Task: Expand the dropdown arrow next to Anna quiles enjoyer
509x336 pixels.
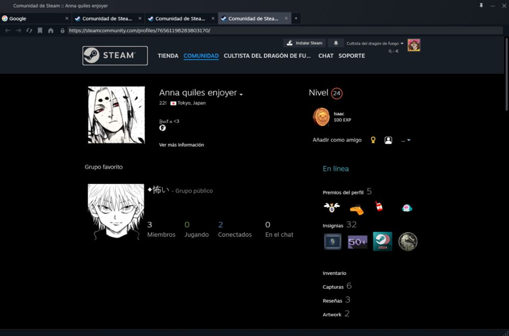Action: 241,95
